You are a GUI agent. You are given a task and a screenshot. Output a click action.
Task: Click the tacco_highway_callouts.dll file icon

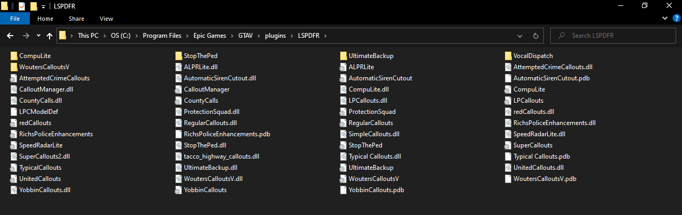pos(179,156)
